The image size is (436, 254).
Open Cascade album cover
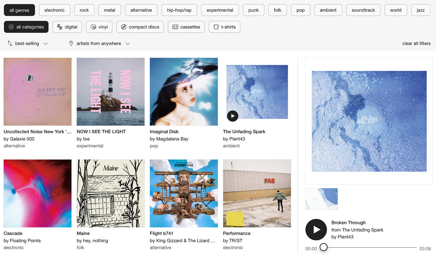[37, 193]
